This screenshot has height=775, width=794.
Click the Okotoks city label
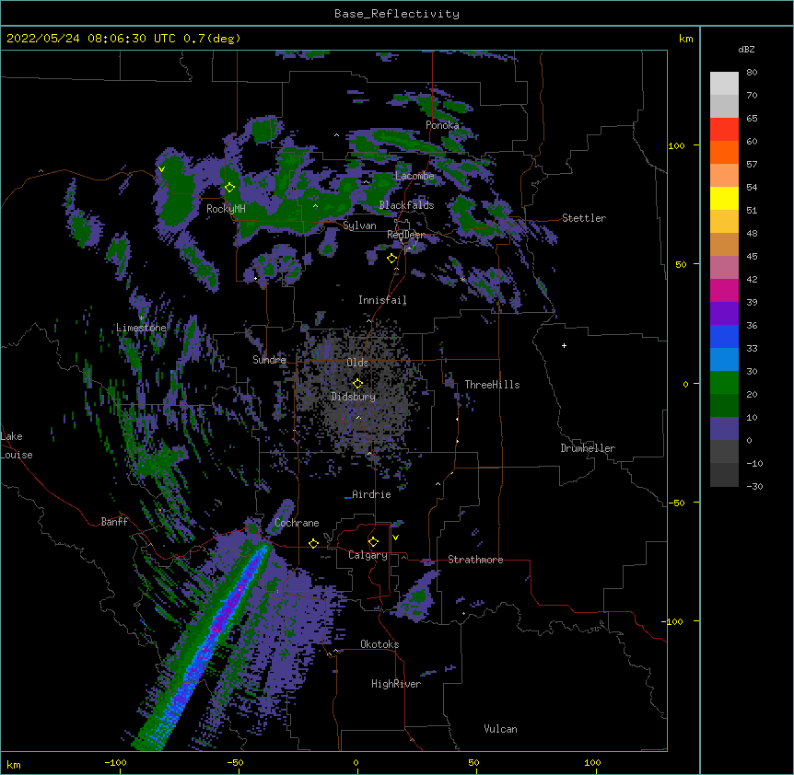coord(379,644)
